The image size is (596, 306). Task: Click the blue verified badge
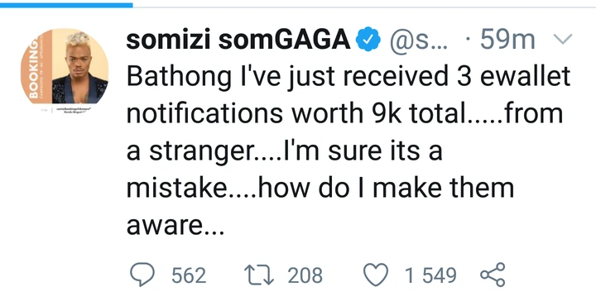coord(368,41)
